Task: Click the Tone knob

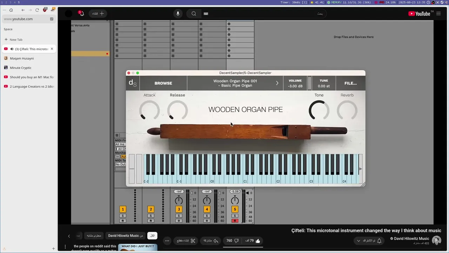Action: [319, 110]
